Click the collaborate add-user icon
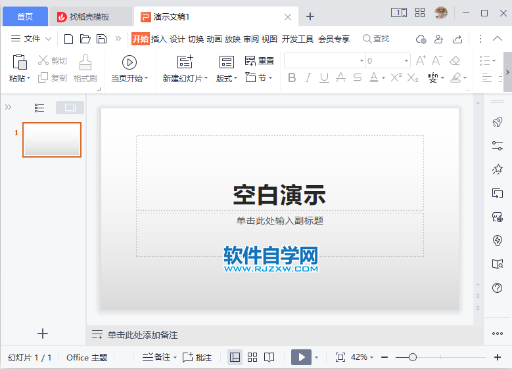The image size is (512, 369). click(439, 39)
